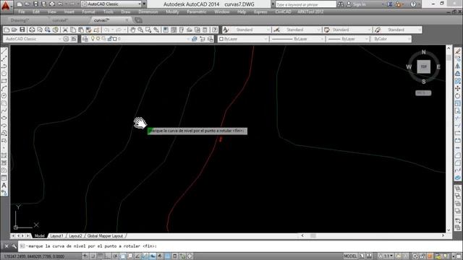Click the command line customize wrench icon
Viewport: 463px width, 260px height.
coord(14,246)
